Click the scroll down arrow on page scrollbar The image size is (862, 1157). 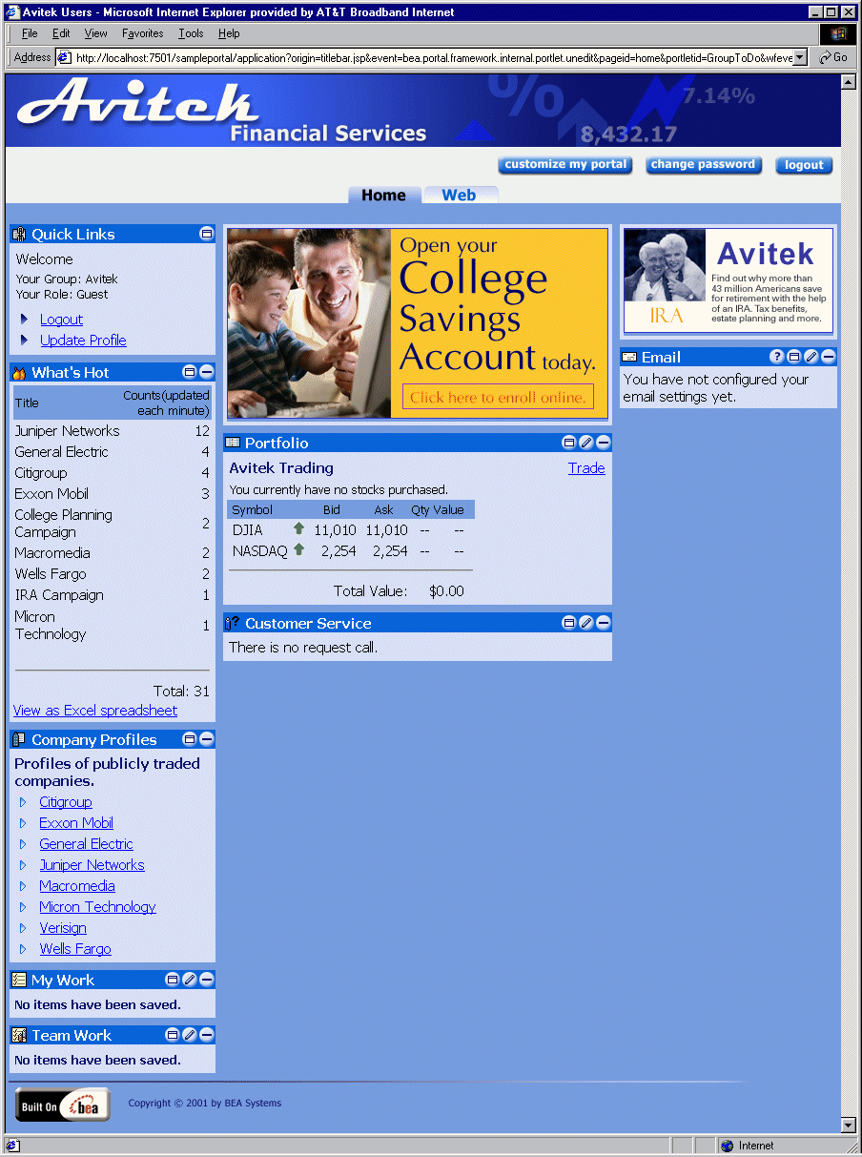[849, 1126]
